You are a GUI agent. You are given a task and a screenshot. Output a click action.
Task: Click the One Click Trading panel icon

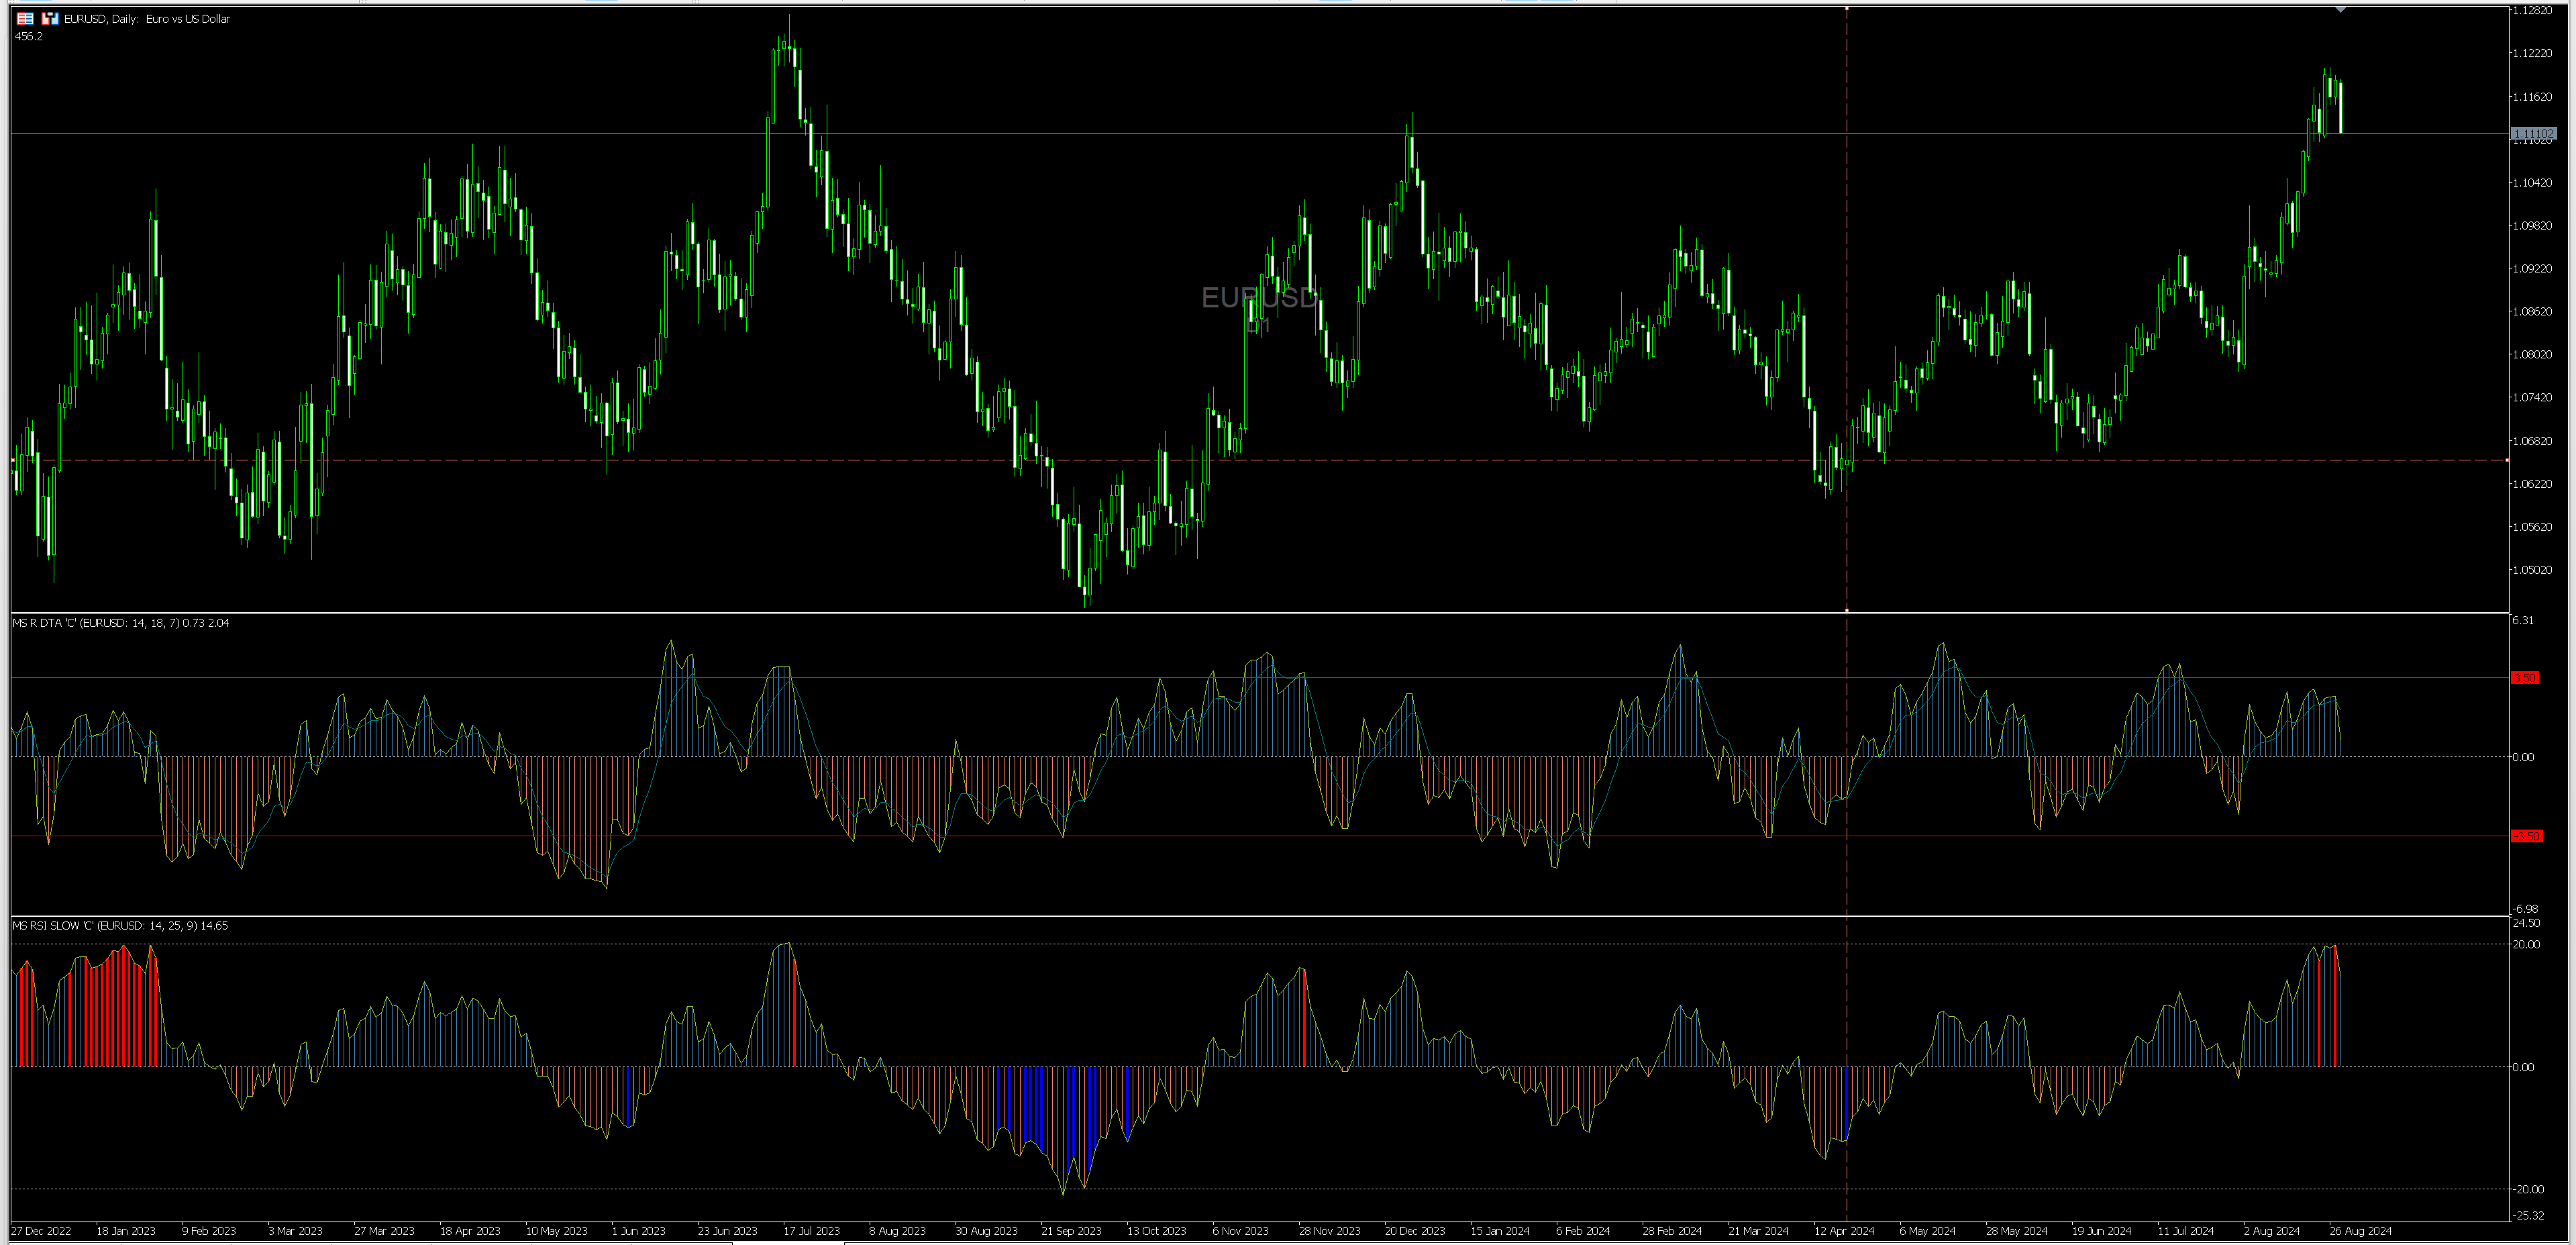coord(25,18)
